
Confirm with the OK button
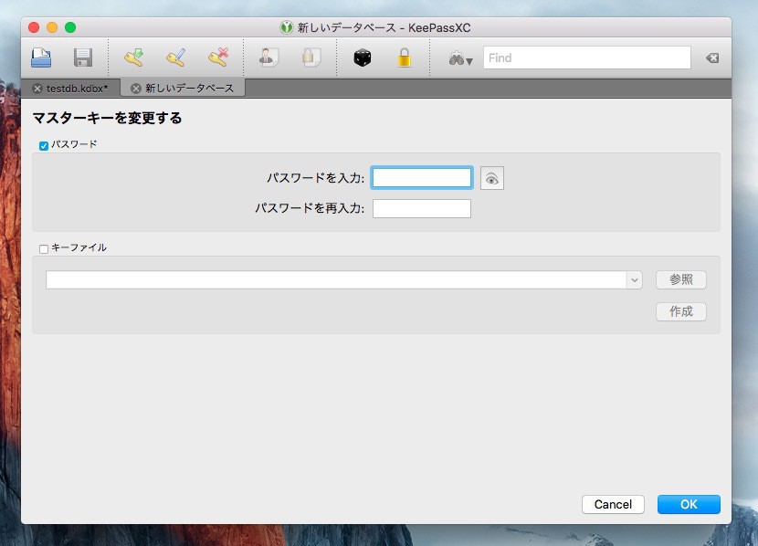click(x=689, y=504)
